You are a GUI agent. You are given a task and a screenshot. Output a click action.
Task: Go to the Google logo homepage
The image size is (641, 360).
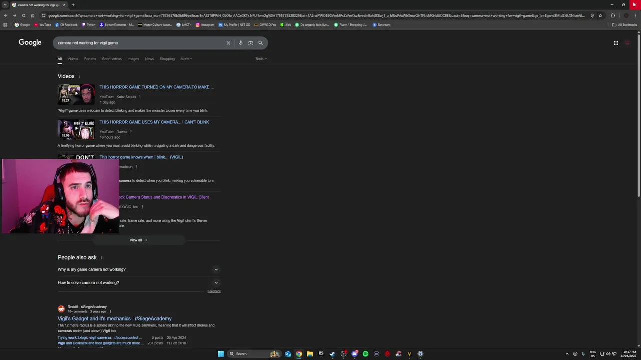point(30,42)
